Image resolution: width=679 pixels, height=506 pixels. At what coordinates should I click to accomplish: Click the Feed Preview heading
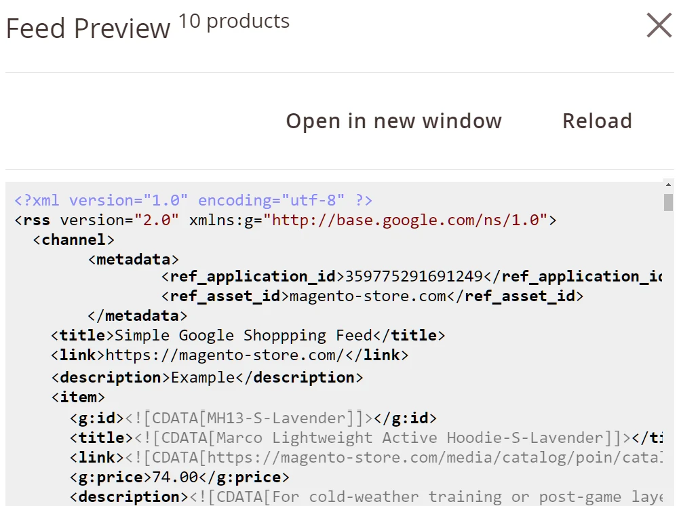point(87,28)
